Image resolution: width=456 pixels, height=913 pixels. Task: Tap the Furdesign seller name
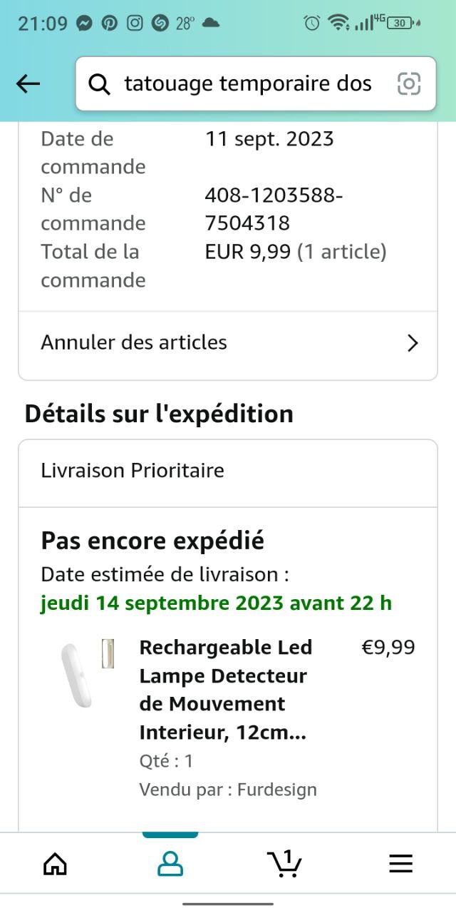click(x=276, y=790)
